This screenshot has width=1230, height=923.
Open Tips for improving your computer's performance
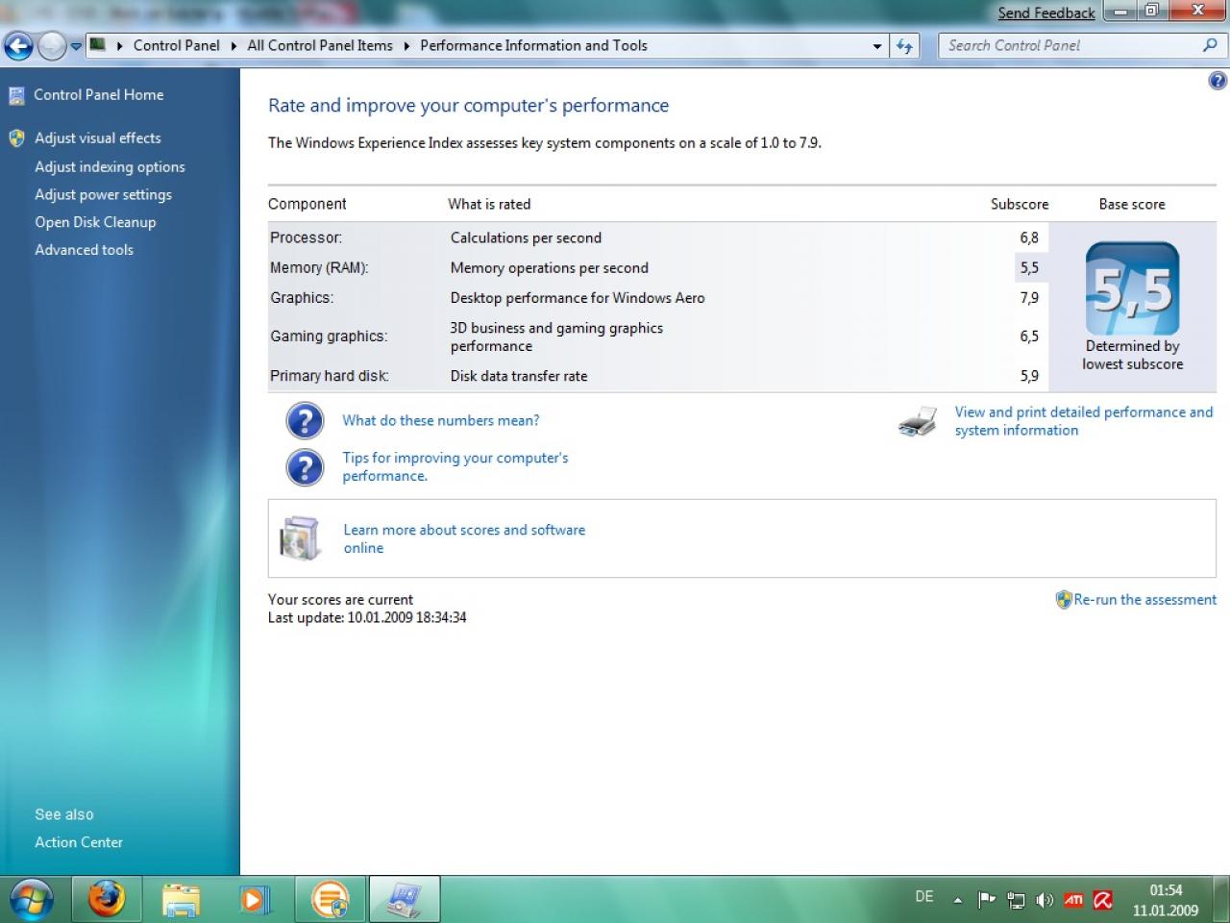[x=455, y=466]
